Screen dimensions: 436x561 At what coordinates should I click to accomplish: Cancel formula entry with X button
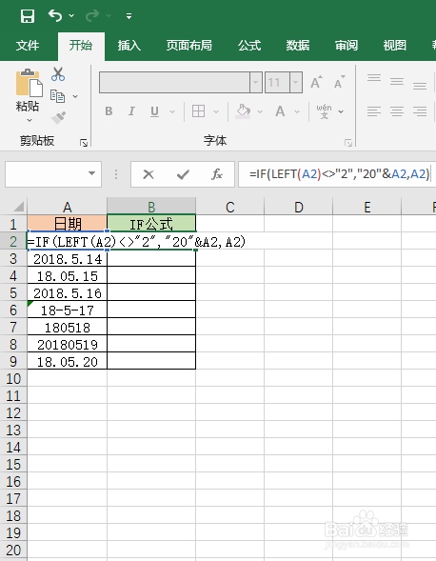pos(149,174)
